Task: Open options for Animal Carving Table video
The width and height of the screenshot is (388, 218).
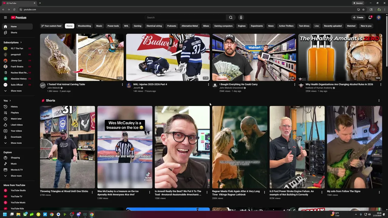Action: tap(122, 84)
